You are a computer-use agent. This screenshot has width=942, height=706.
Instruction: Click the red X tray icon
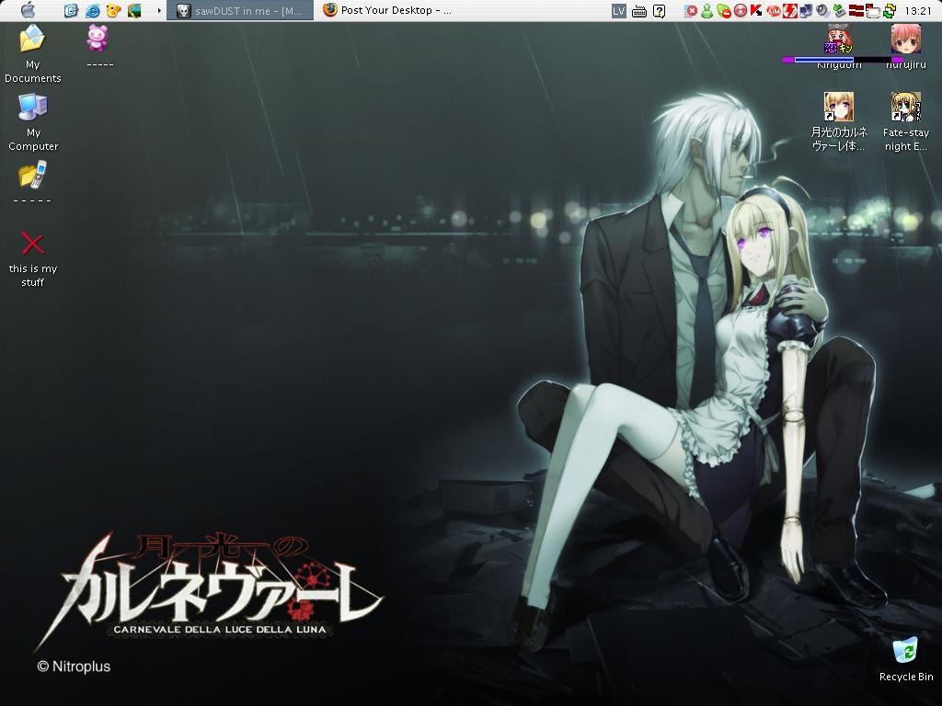tap(691, 11)
